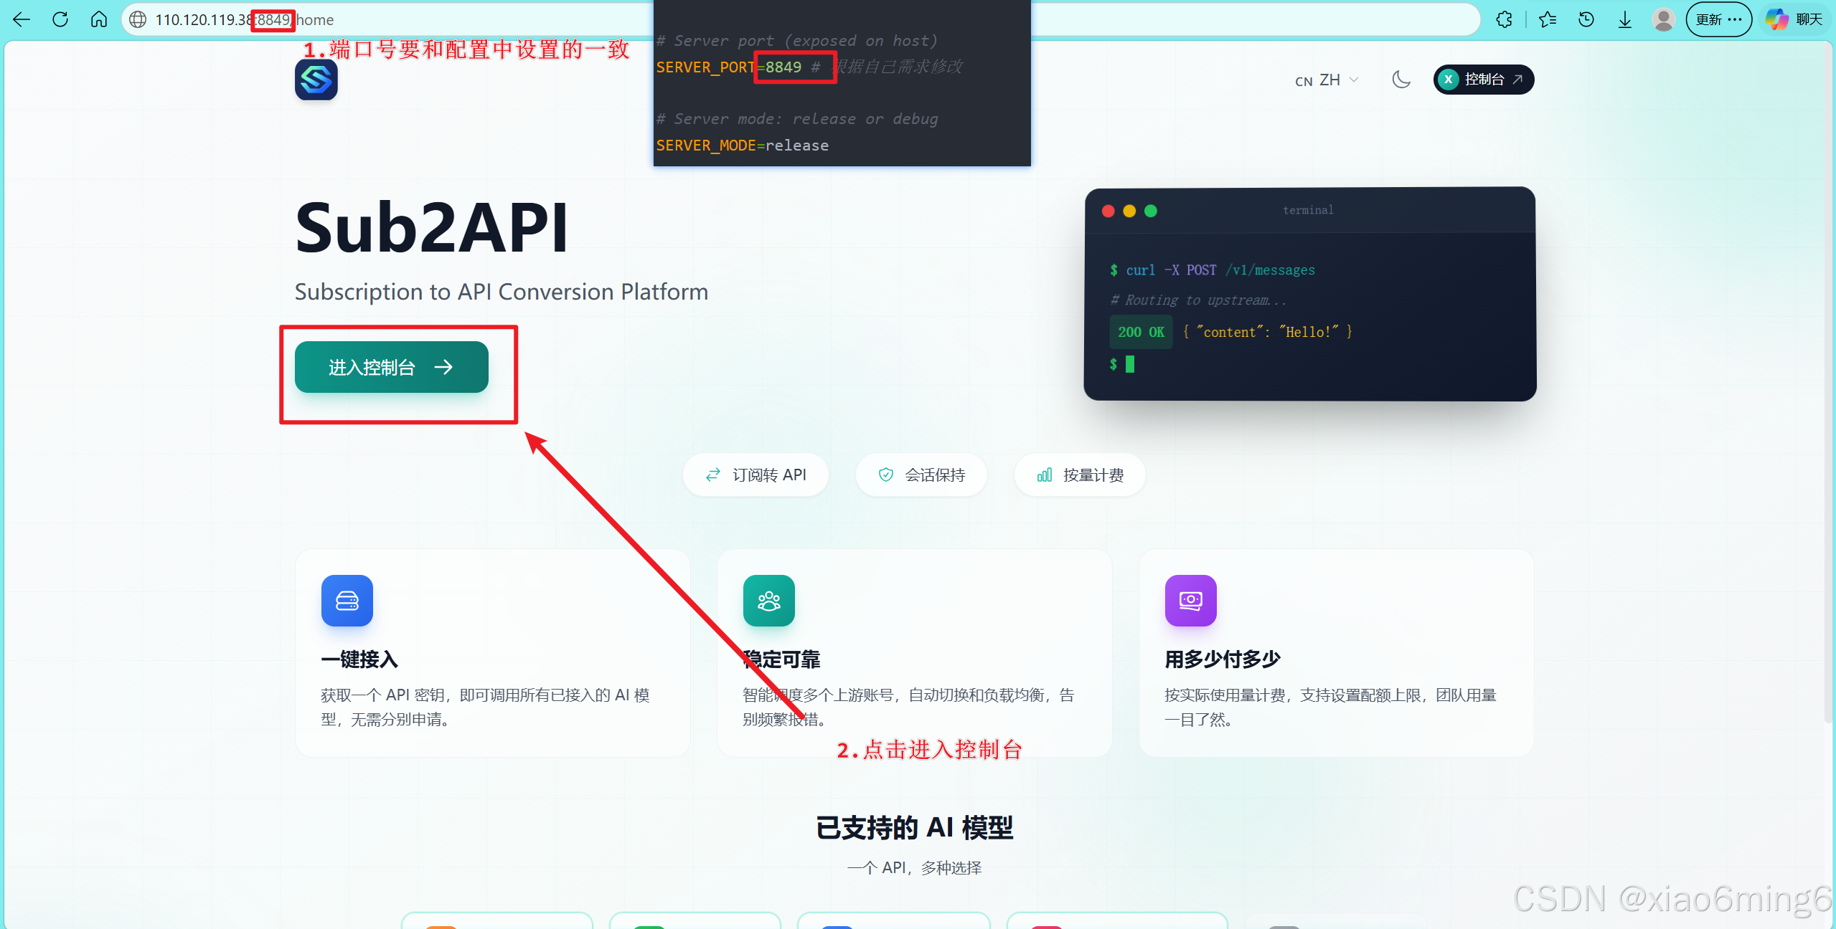Focus the address bar URL field
This screenshot has height=929, width=1836.
click(x=800, y=19)
